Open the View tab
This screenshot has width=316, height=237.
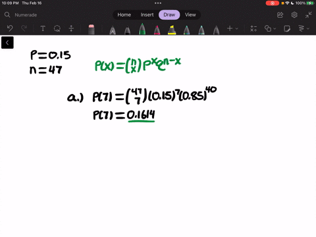(190, 14)
